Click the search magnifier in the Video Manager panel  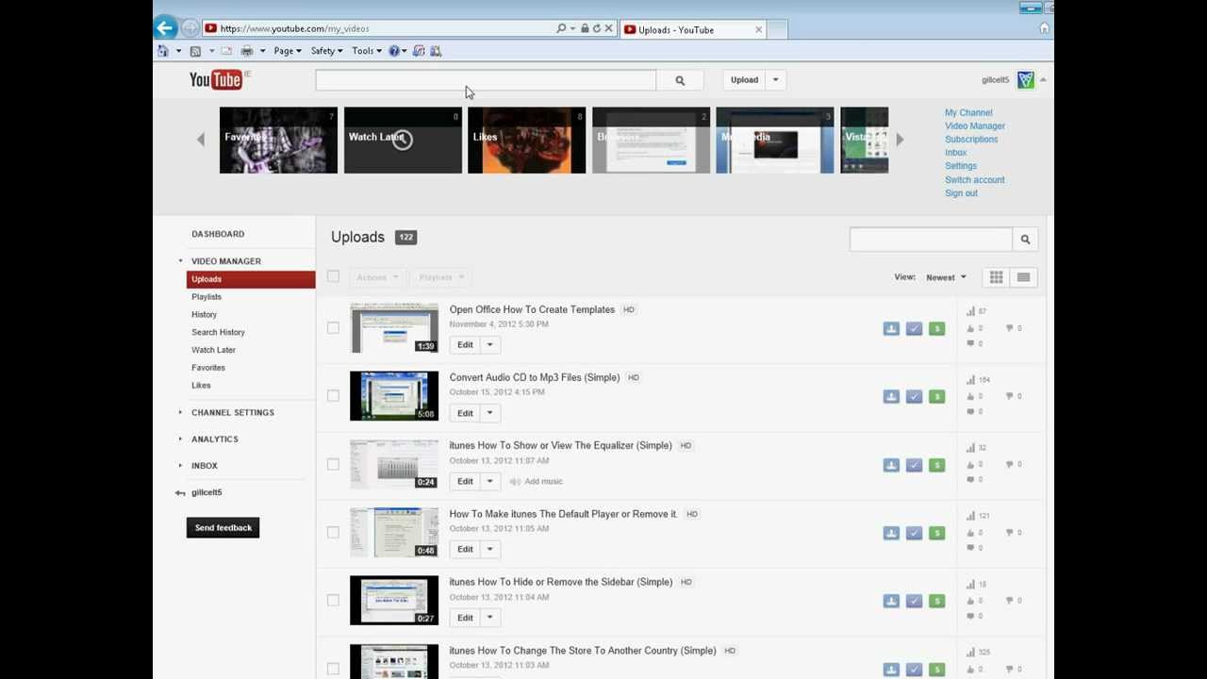[1025, 239]
